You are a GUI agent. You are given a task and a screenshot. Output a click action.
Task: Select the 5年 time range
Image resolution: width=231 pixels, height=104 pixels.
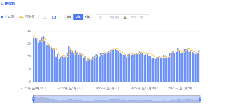87,17
